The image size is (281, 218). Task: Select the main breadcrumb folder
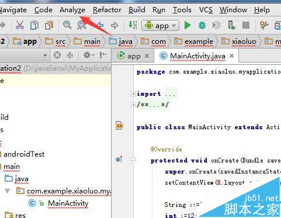[x=87, y=41]
